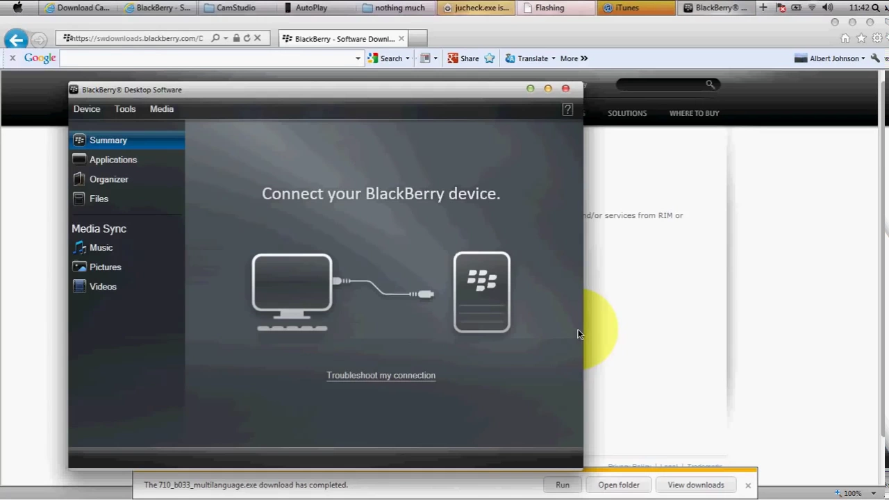Click Run in download bar
This screenshot has height=500, width=889.
[563, 485]
